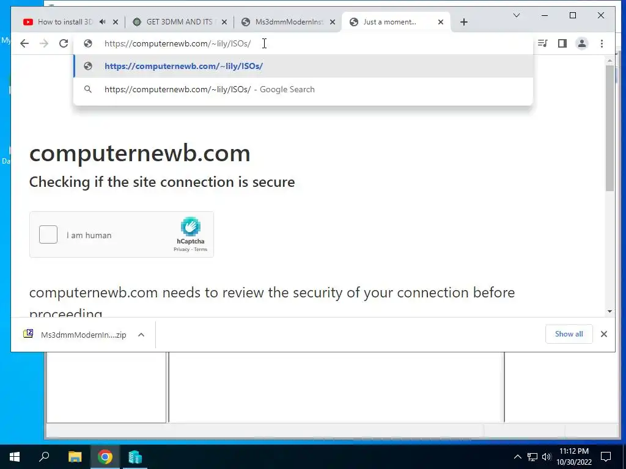This screenshot has height=469, width=626.
Task: Expand the download item options chevron
Action: (141, 335)
